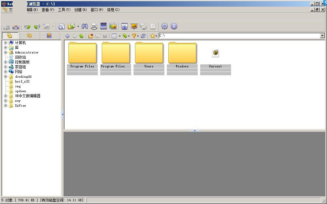Screen dimensions: 327x204
Task: Launch the binoculars search tool
Action: tap(85, 26)
